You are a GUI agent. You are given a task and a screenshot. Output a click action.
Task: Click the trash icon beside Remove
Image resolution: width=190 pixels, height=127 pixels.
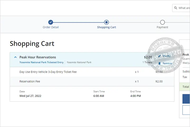point(159,63)
